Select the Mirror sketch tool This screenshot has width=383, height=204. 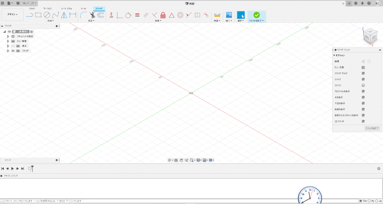(64, 15)
